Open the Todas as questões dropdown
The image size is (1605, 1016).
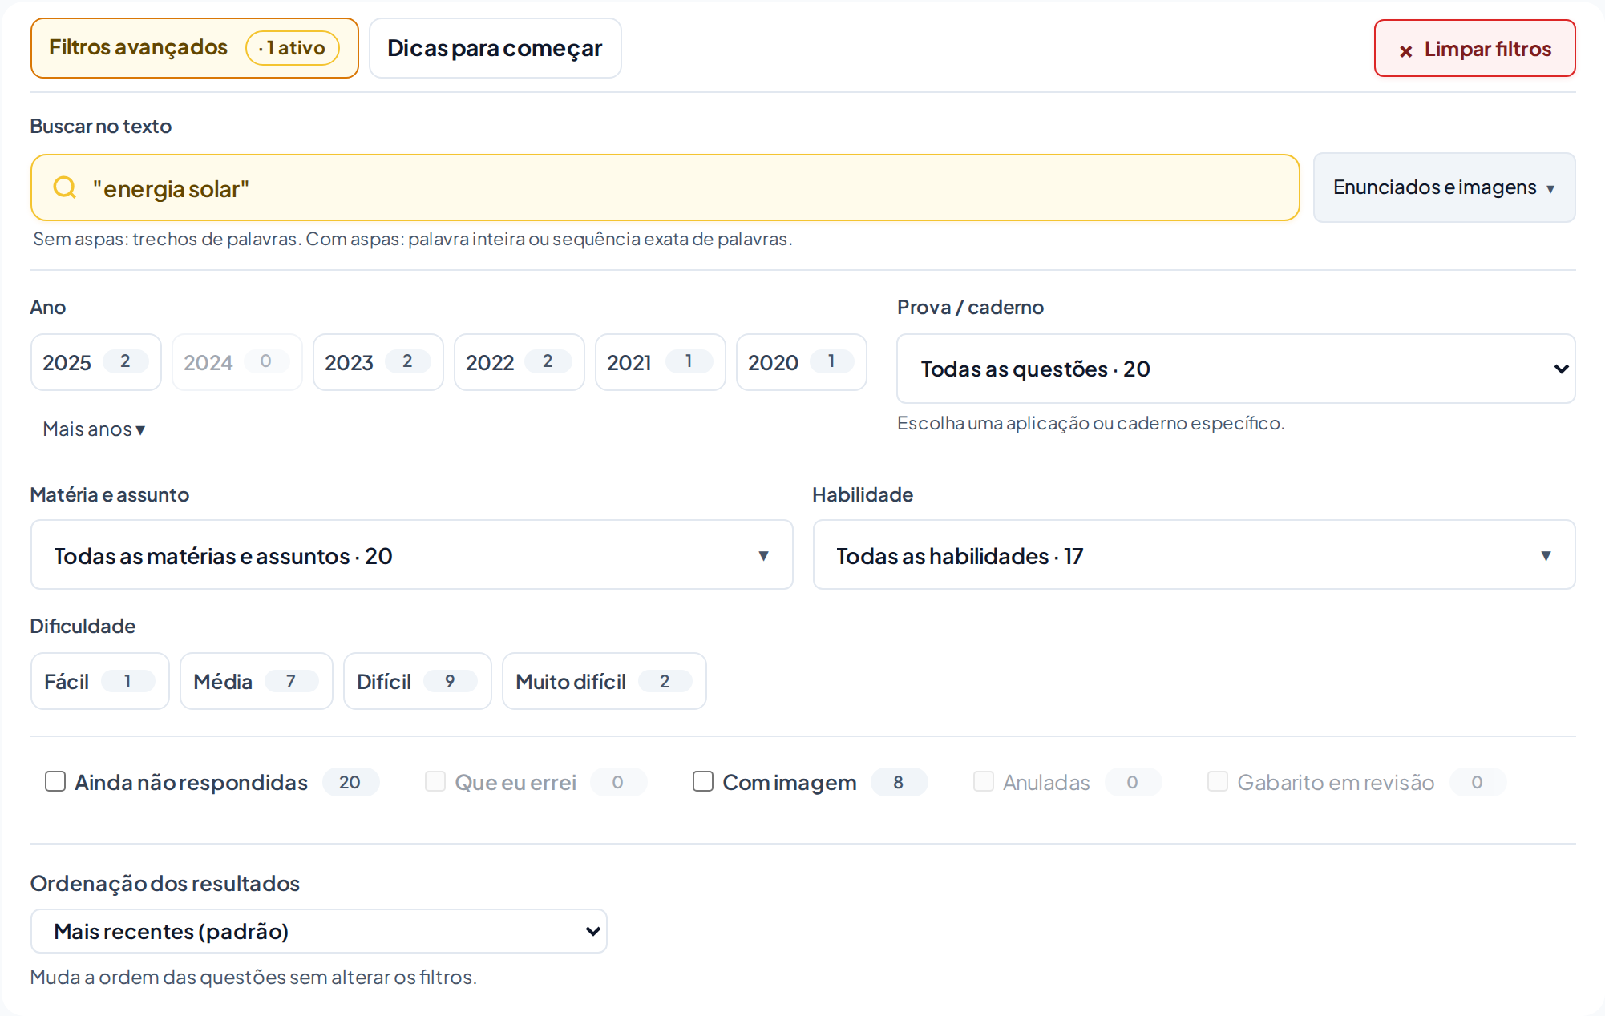click(x=1235, y=369)
